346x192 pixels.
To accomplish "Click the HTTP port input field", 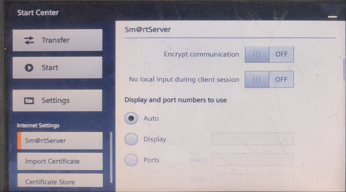I will (253, 180).
